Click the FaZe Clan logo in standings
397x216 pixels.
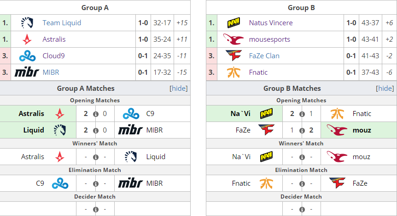[x=234, y=55]
